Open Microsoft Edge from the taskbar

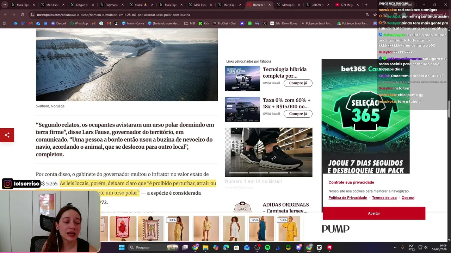pos(226,247)
